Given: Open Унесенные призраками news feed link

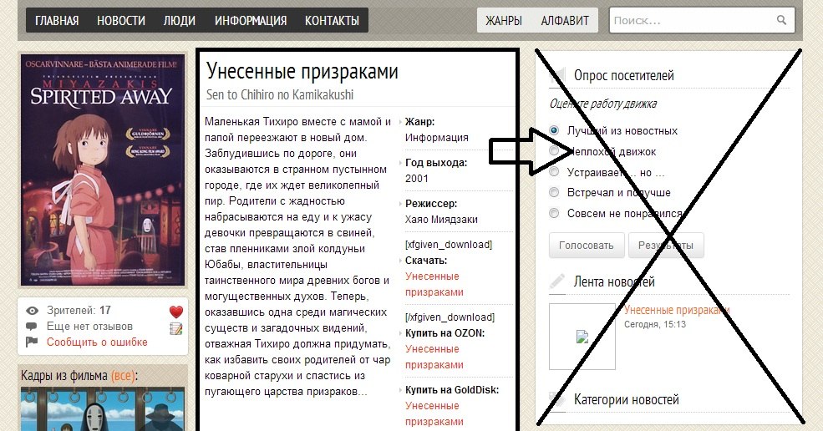Looking at the screenshot, I should pyautogui.click(x=677, y=310).
